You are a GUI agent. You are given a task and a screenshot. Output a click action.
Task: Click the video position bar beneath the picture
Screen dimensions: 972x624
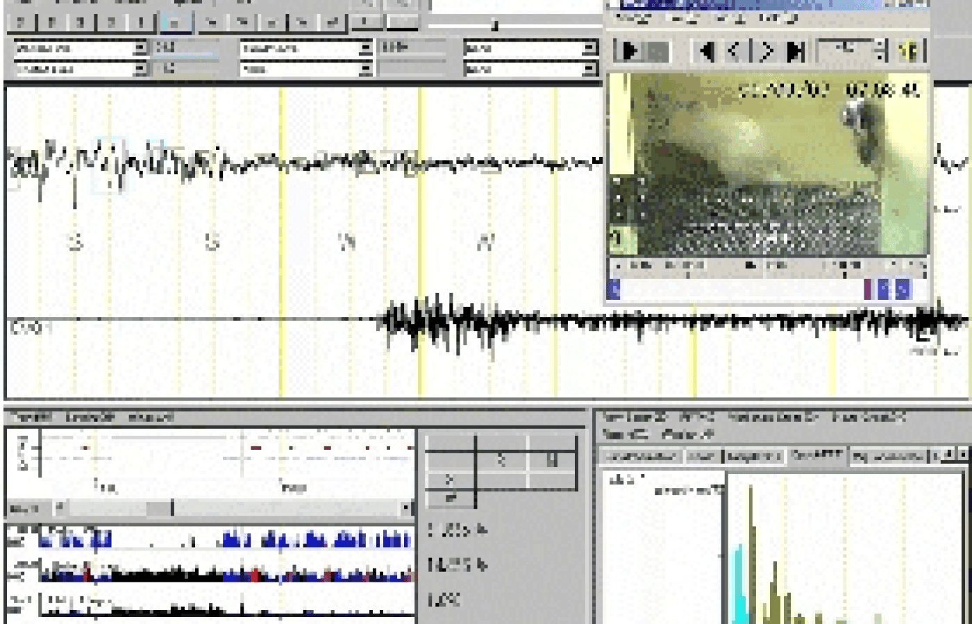click(x=769, y=289)
